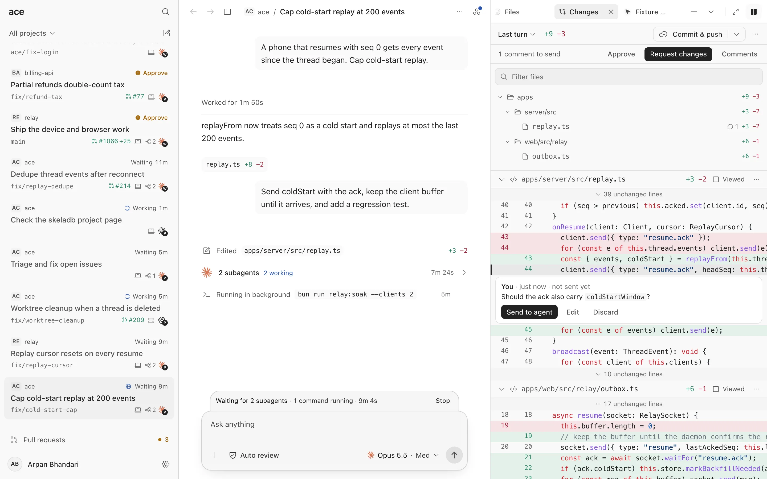Open the thread more-options ellipsis
Screen dimensions: 767x479
pyautogui.click(x=460, y=12)
